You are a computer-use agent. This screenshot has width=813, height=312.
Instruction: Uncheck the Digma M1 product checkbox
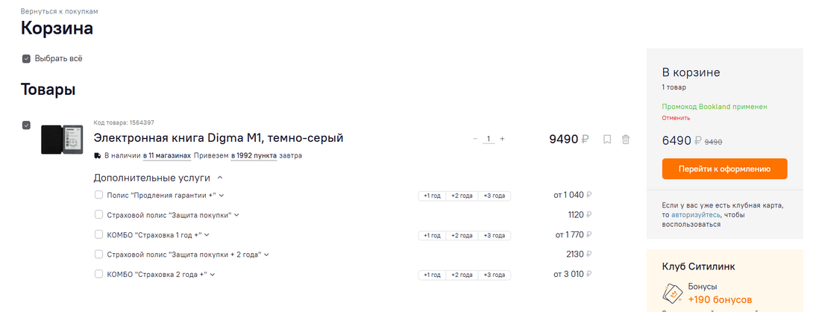[26, 125]
